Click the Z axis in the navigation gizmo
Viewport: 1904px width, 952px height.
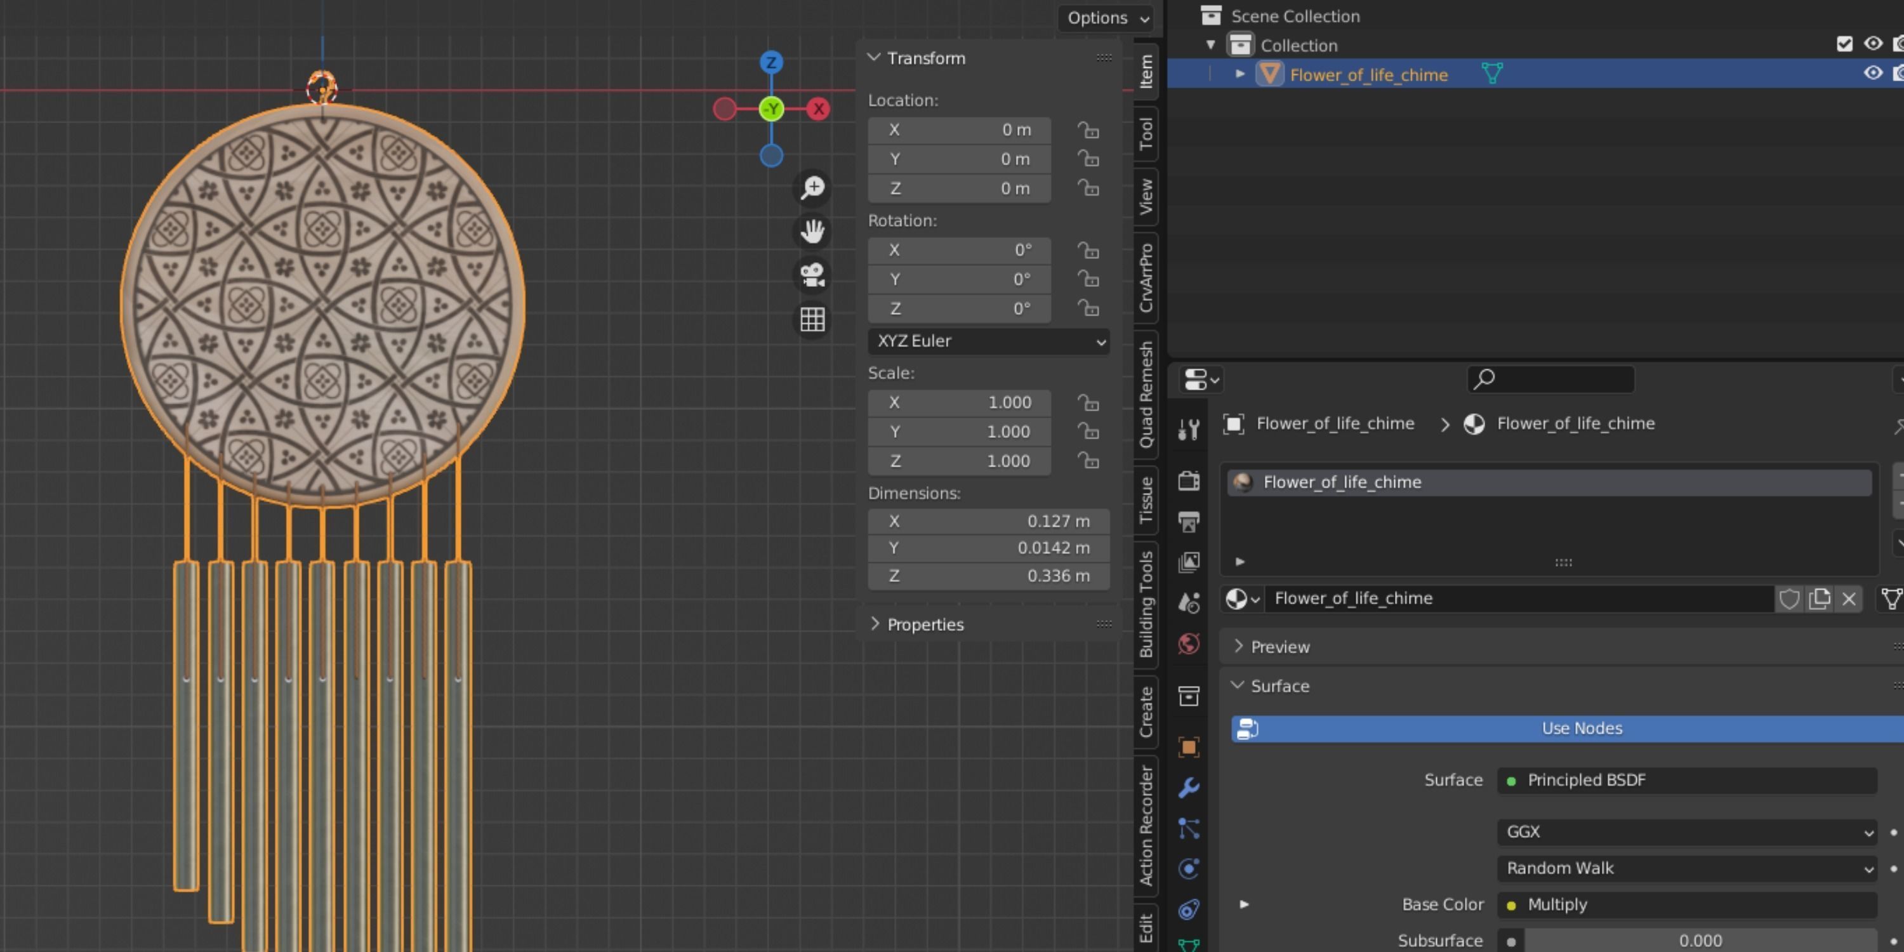(x=771, y=62)
